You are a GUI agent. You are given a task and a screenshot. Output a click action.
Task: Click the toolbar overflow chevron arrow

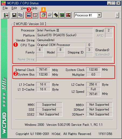[x=117, y=15]
